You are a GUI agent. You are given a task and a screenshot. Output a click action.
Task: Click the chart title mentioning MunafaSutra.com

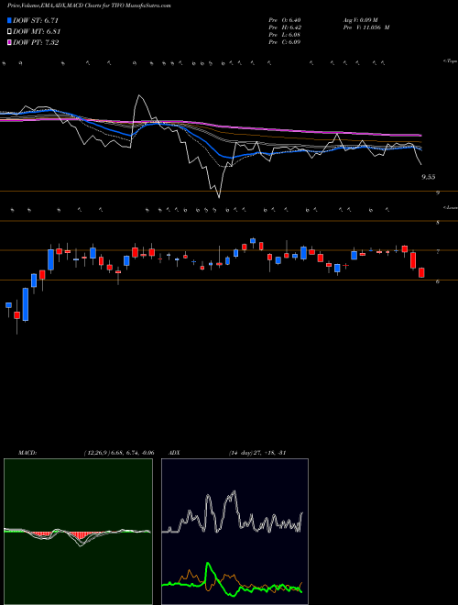[89, 5]
